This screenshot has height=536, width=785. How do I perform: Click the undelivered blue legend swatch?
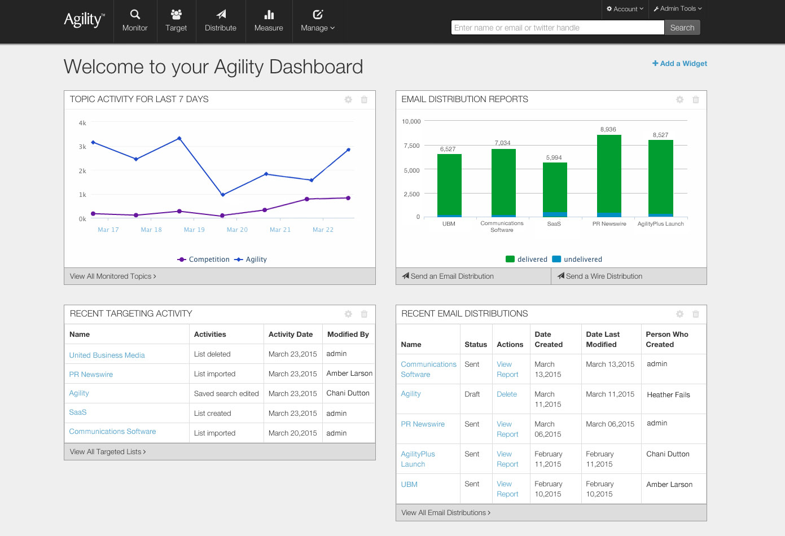pos(556,260)
